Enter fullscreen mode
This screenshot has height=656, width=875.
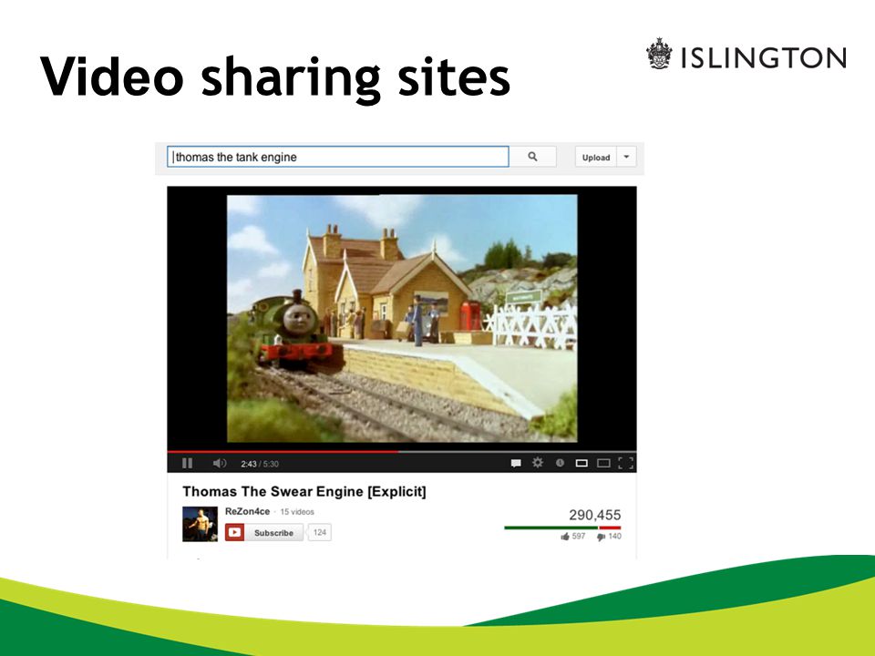(x=625, y=463)
